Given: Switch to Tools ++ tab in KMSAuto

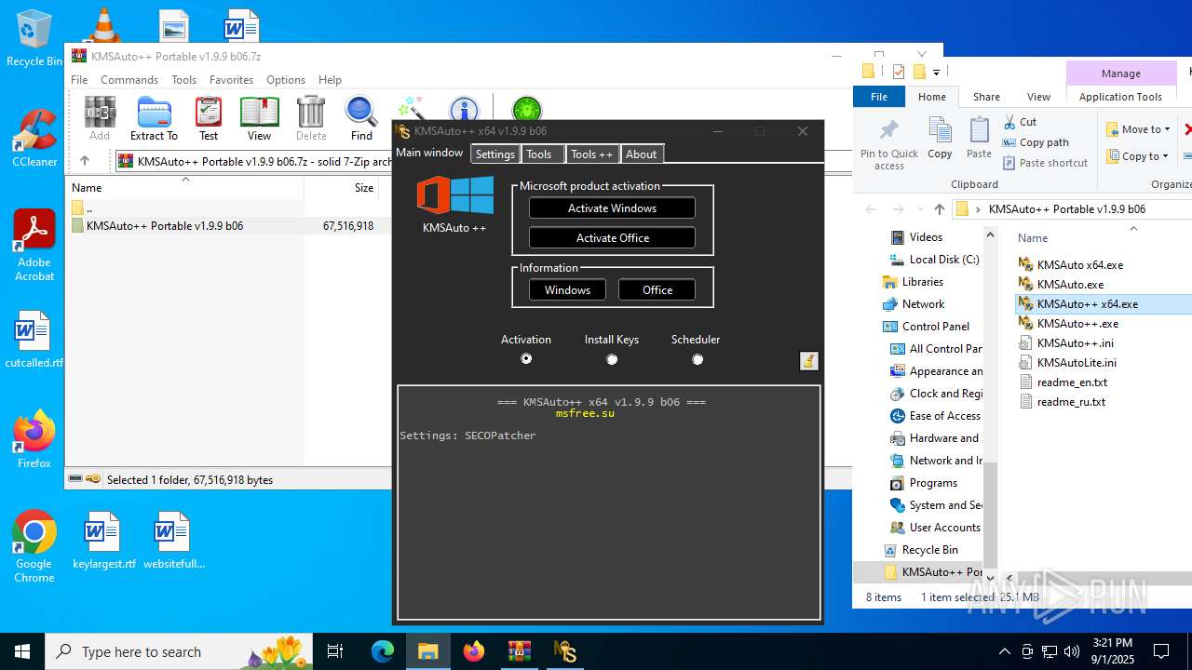Looking at the screenshot, I should tap(591, 154).
